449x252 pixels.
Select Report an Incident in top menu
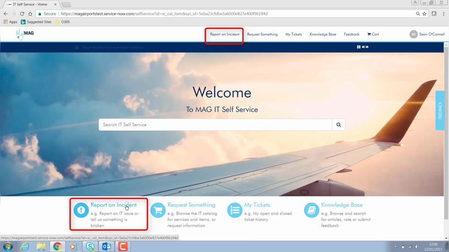224,34
